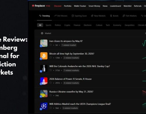
Task: Open 2026 Balance of Power market
Action: pos(70,79)
